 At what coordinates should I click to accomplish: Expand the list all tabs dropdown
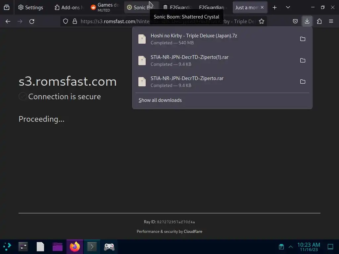pyautogui.click(x=288, y=7)
